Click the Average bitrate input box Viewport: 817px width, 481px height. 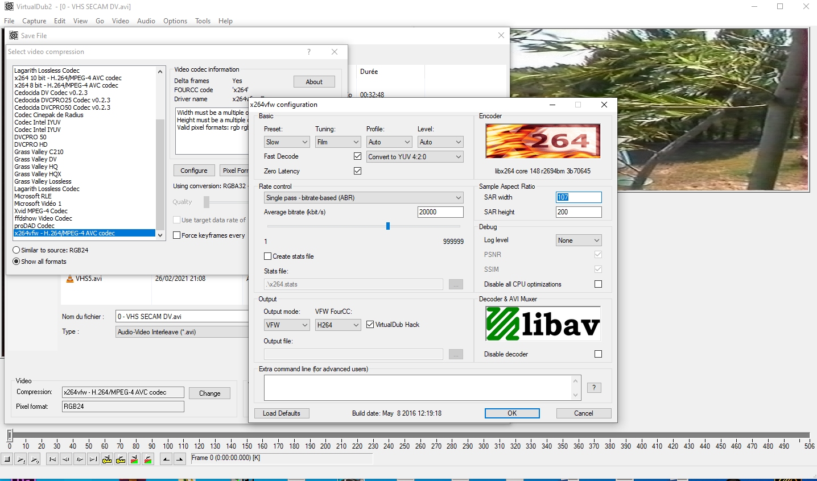(x=440, y=212)
